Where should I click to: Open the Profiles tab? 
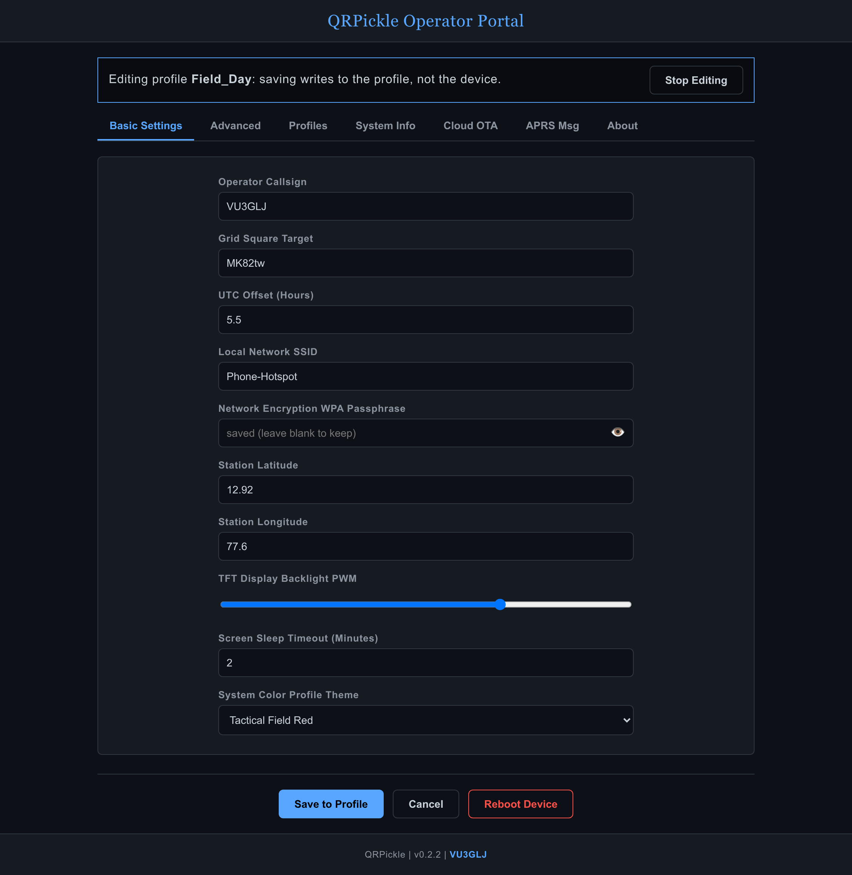308,126
